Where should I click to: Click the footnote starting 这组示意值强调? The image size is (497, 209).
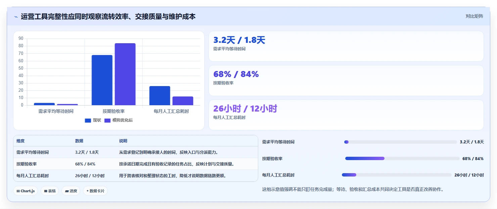click(x=353, y=189)
